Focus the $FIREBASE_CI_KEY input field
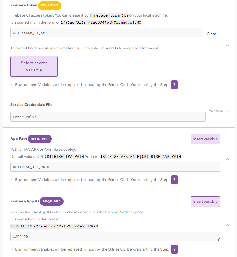The width and height of the screenshot is (237, 257). coord(107,33)
